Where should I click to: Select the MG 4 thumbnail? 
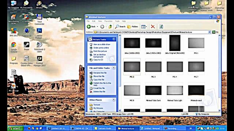tap(175, 67)
